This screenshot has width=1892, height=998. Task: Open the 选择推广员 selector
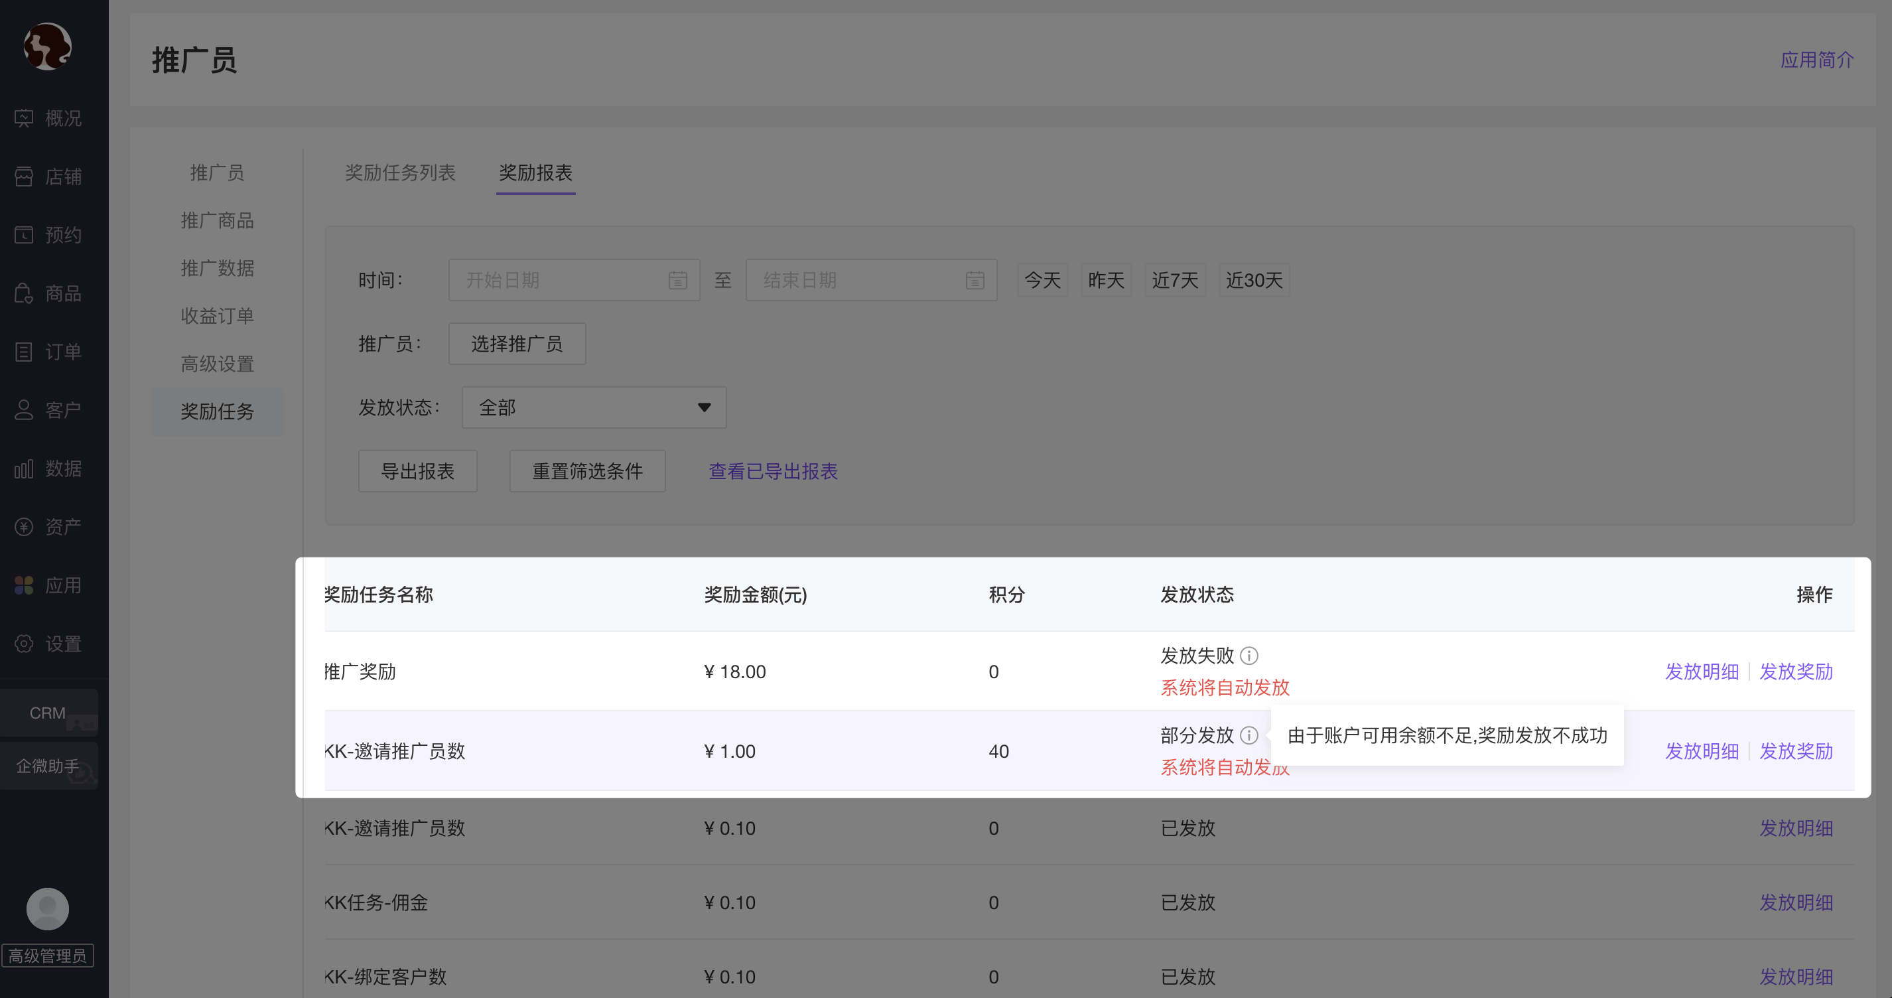coord(516,344)
